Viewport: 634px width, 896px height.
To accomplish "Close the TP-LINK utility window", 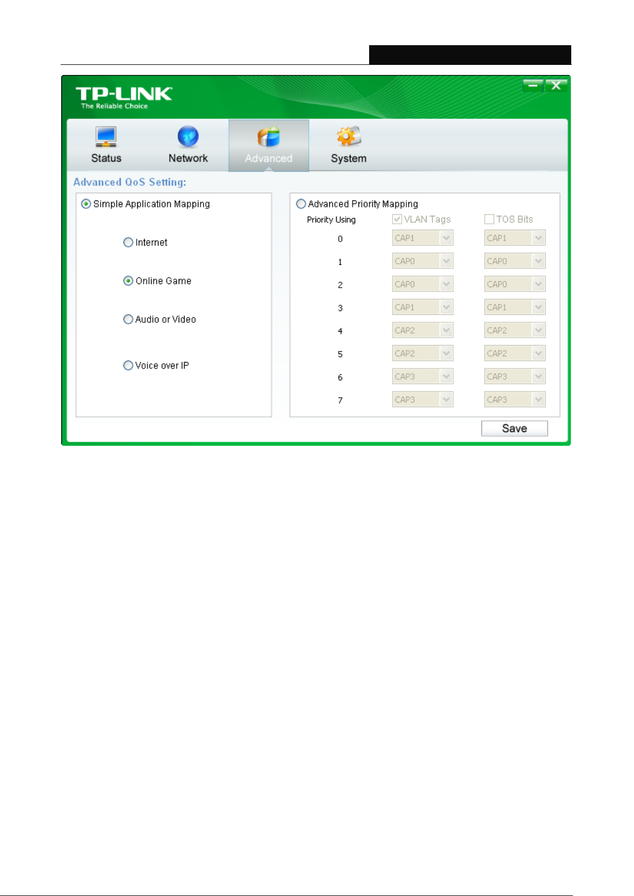I will click(x=556, y=85).
